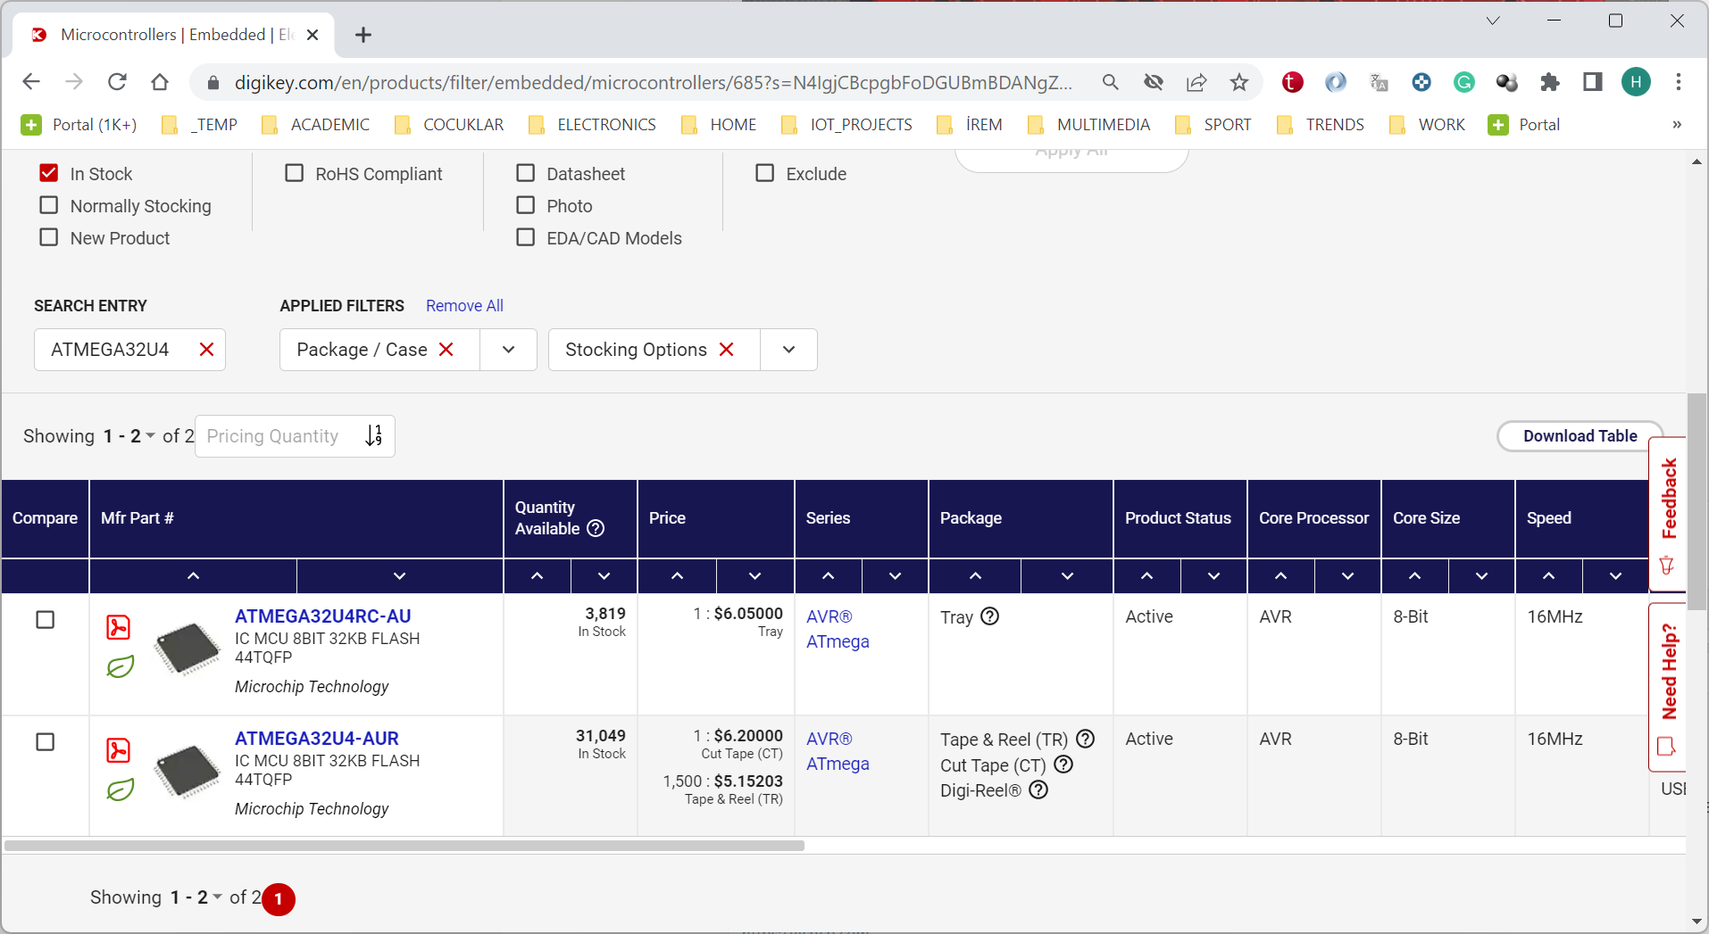
Task: Tick the compare checkbox for ATMEGA32U4RC-AU
Action: pos(46,620)
